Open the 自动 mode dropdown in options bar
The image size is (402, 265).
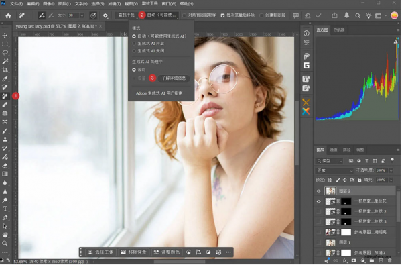pyautogui.click(x=162, y=15)
